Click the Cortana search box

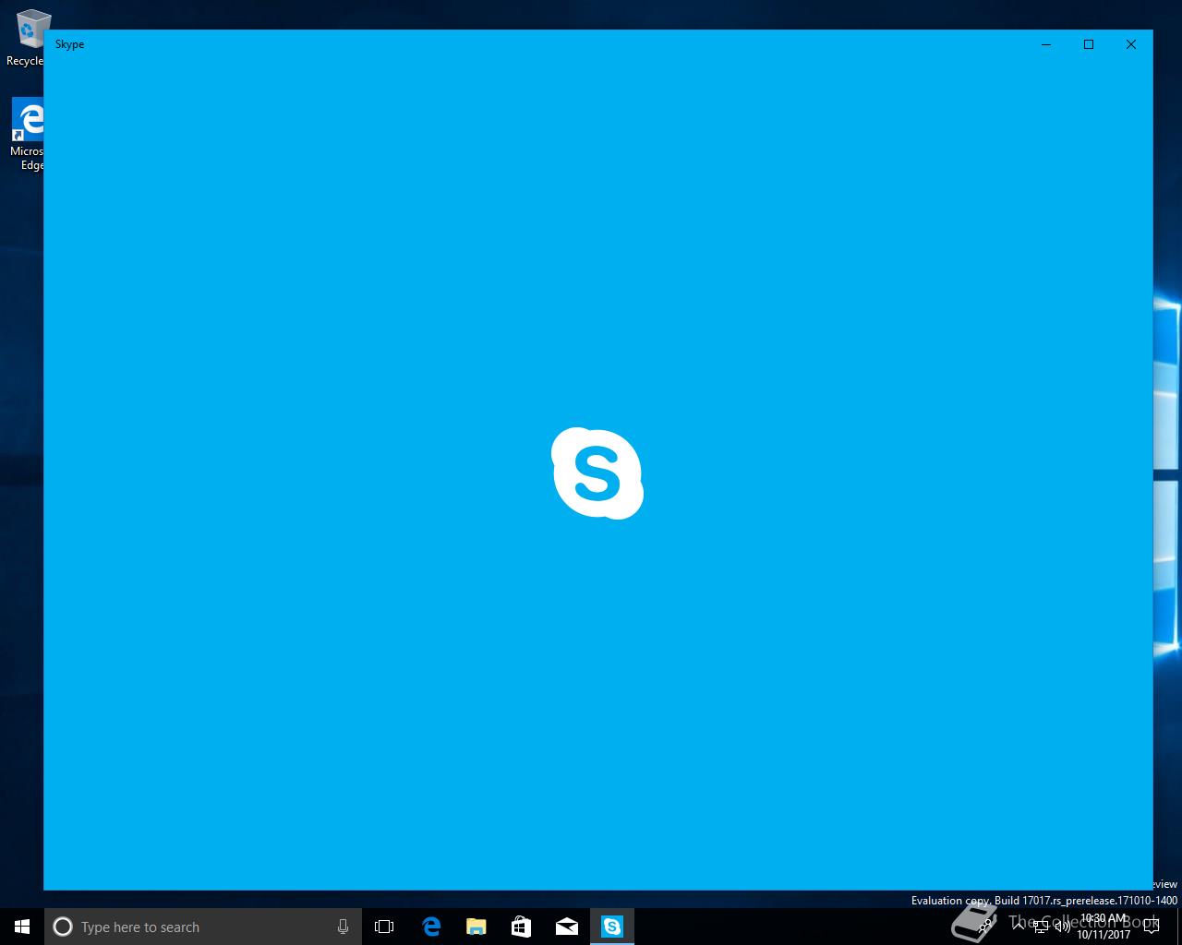click(202, 927)
